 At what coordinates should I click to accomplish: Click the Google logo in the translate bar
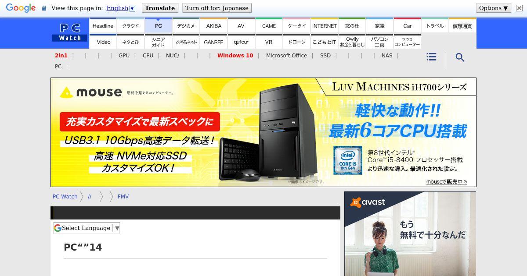(21, 8)
